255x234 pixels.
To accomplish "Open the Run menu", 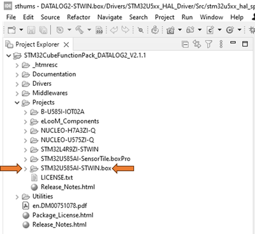I will click(x=187, y=17).
